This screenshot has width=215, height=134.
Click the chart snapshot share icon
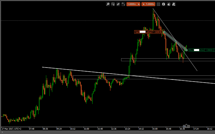pos(169,4)
